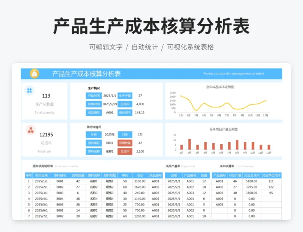The height and width of the screenshot is (232, 303).
Task: Select the 原料名称 label in 原材料情况
Action: click(94, 151)
